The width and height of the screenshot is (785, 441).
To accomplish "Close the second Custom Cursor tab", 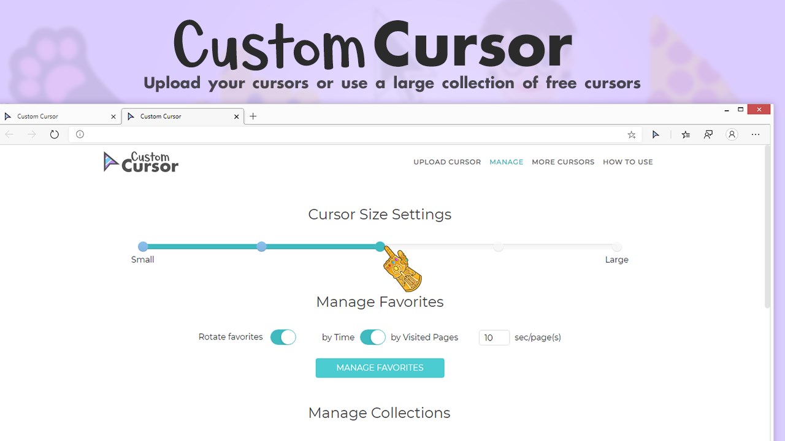I will click(x=237, y=116).
